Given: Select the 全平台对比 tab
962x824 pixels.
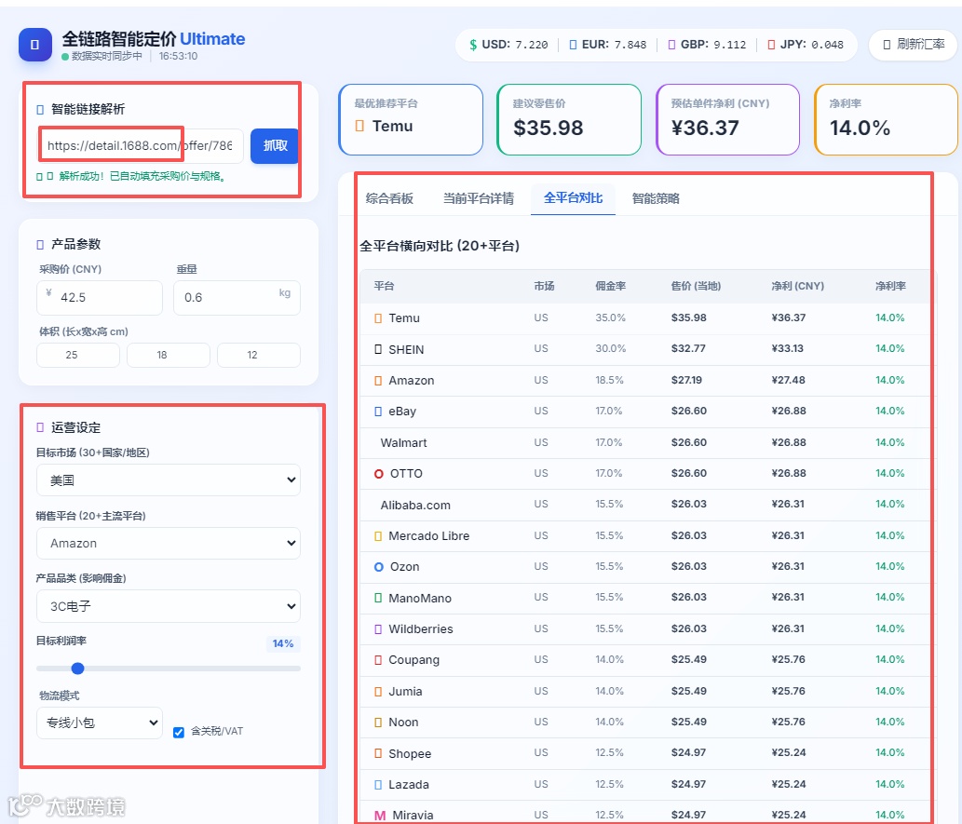Looking at the screenshot, I should coord(573,198).
